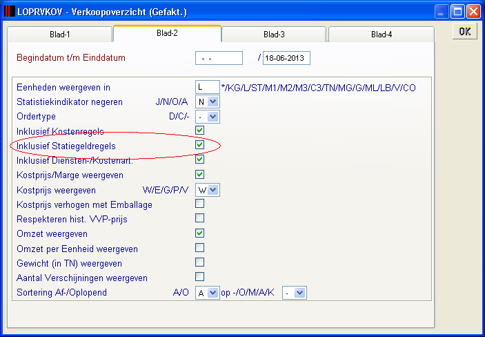Minimize the Verkoopoverzicht window
Screen dimensions: 485x337
click(x=442, y=12)
